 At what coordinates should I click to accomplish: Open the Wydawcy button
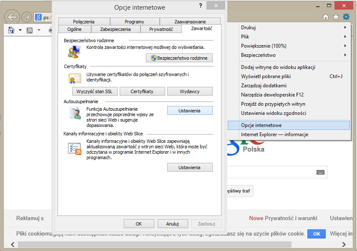click(190, 91)
